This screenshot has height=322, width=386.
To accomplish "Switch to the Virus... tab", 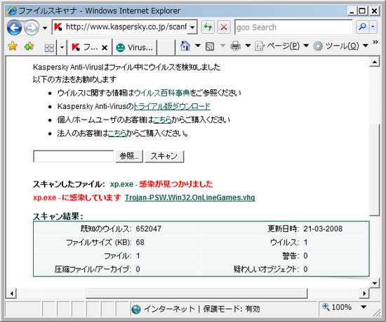I will tap(135, 47).
